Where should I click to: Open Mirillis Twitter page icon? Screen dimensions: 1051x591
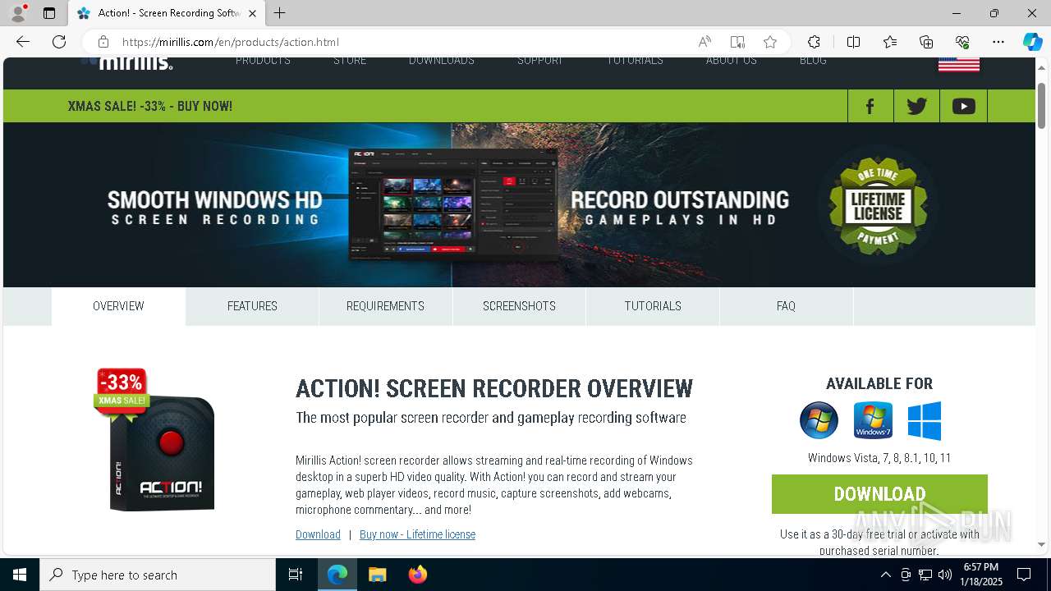(916, 107)
